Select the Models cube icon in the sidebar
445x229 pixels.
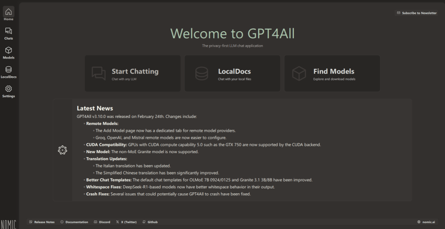pos(9,52)
